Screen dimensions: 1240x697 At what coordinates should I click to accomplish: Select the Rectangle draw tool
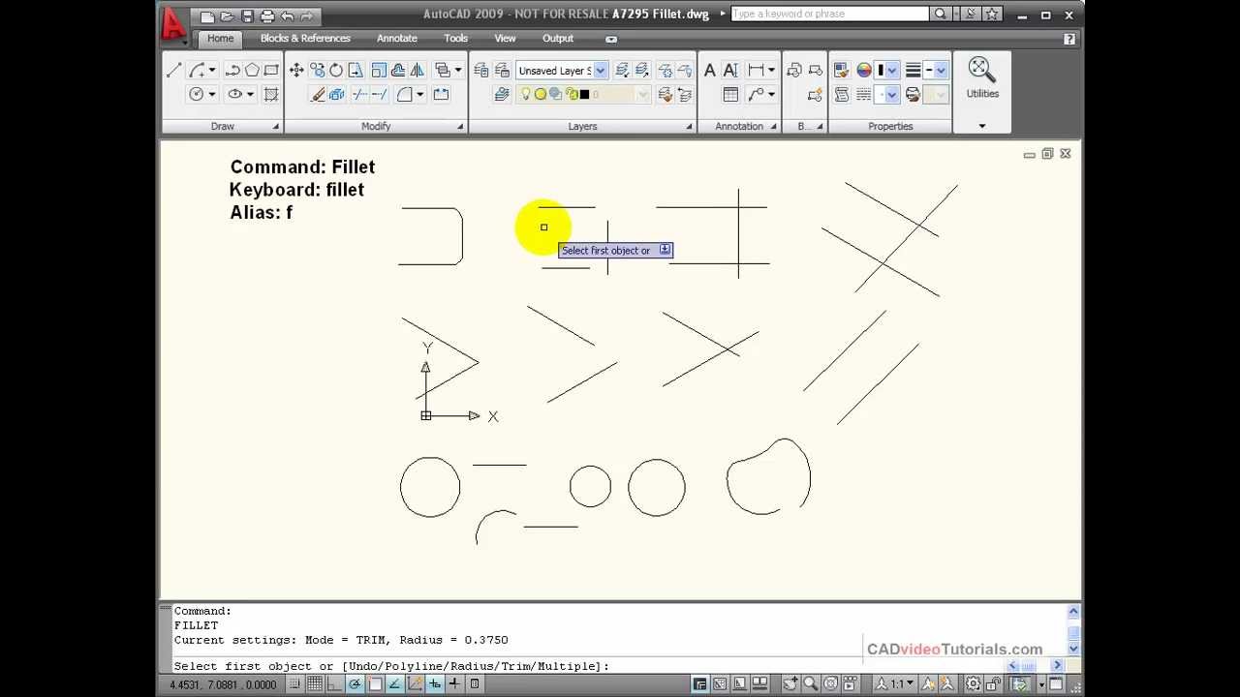(271, 70)
